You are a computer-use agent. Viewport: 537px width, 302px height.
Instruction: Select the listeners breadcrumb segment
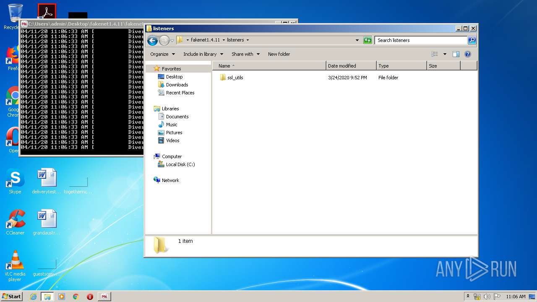coord(235,40)
